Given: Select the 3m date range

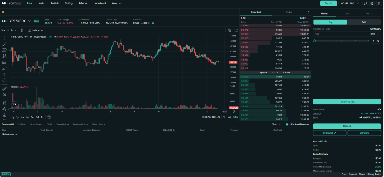Looking at the screenshot, I should pos(27,117).
